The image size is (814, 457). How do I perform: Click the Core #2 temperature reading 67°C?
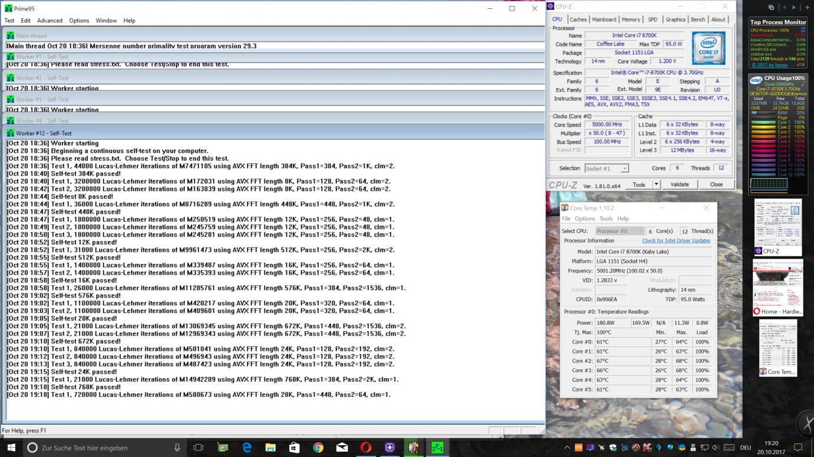(623, 361)
